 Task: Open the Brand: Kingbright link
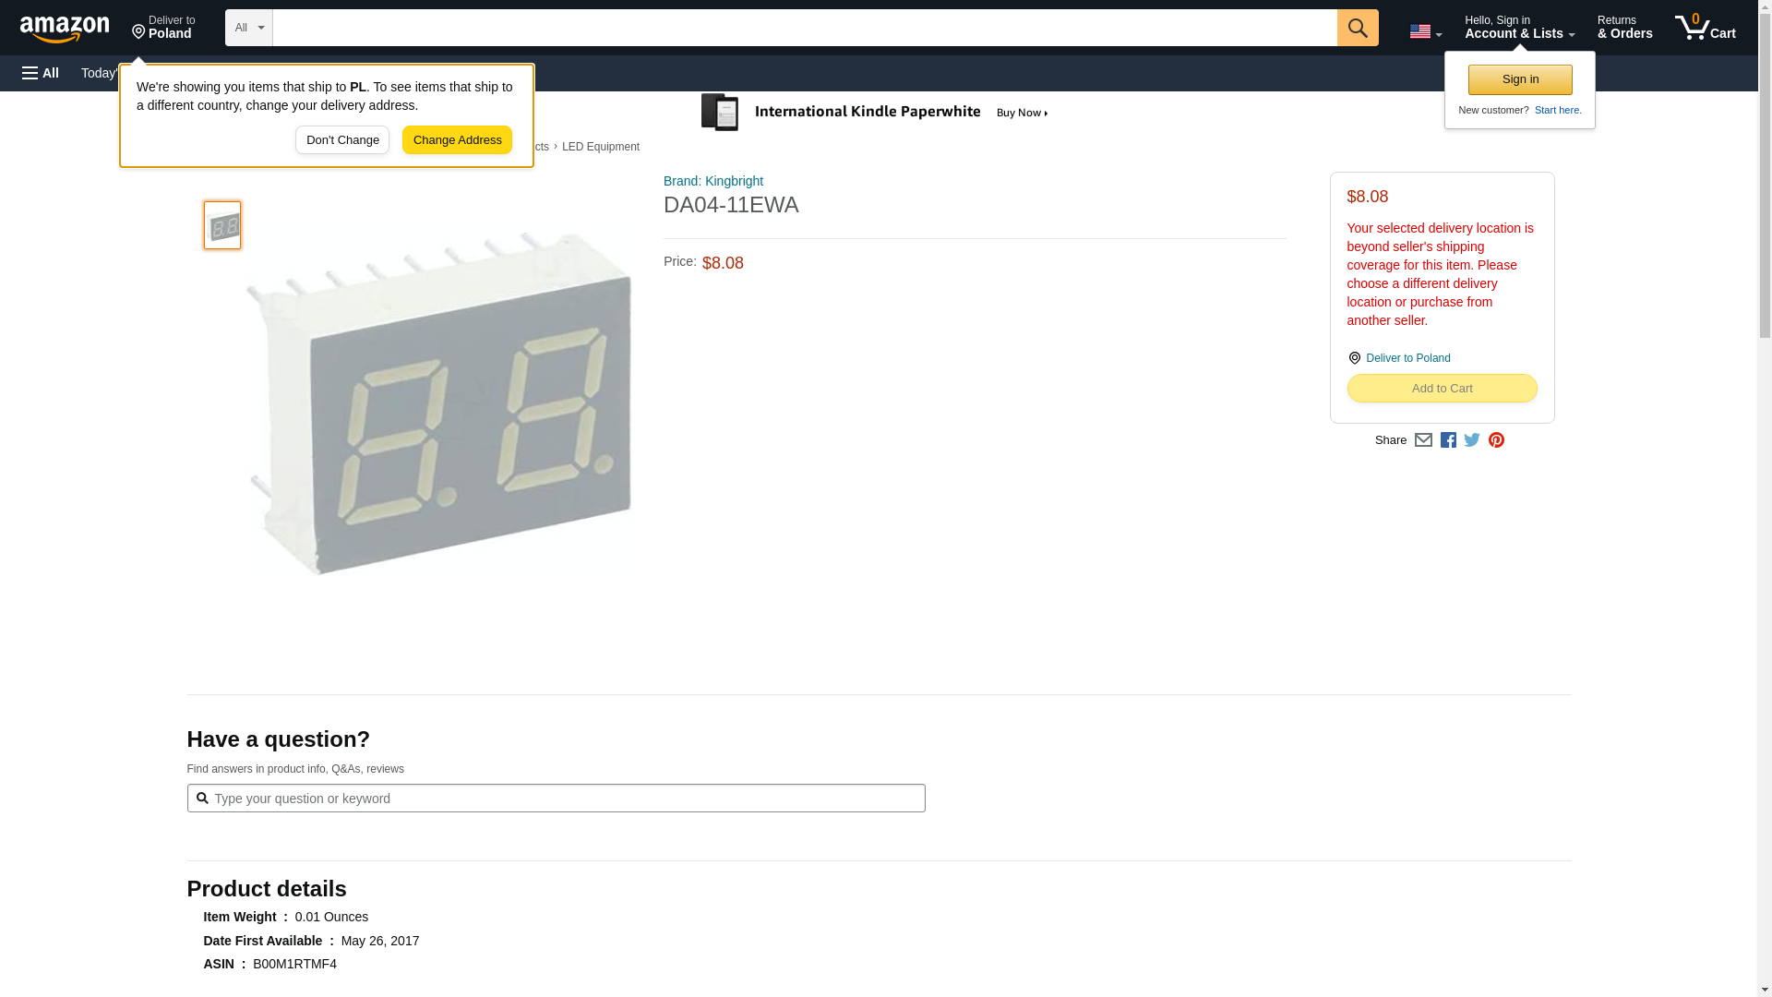[712, 181]
